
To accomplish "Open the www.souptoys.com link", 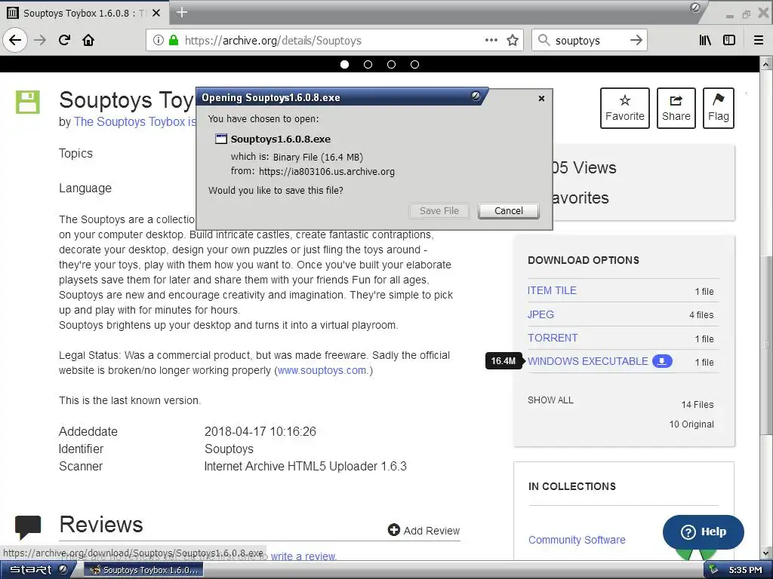I will point(322,370).
